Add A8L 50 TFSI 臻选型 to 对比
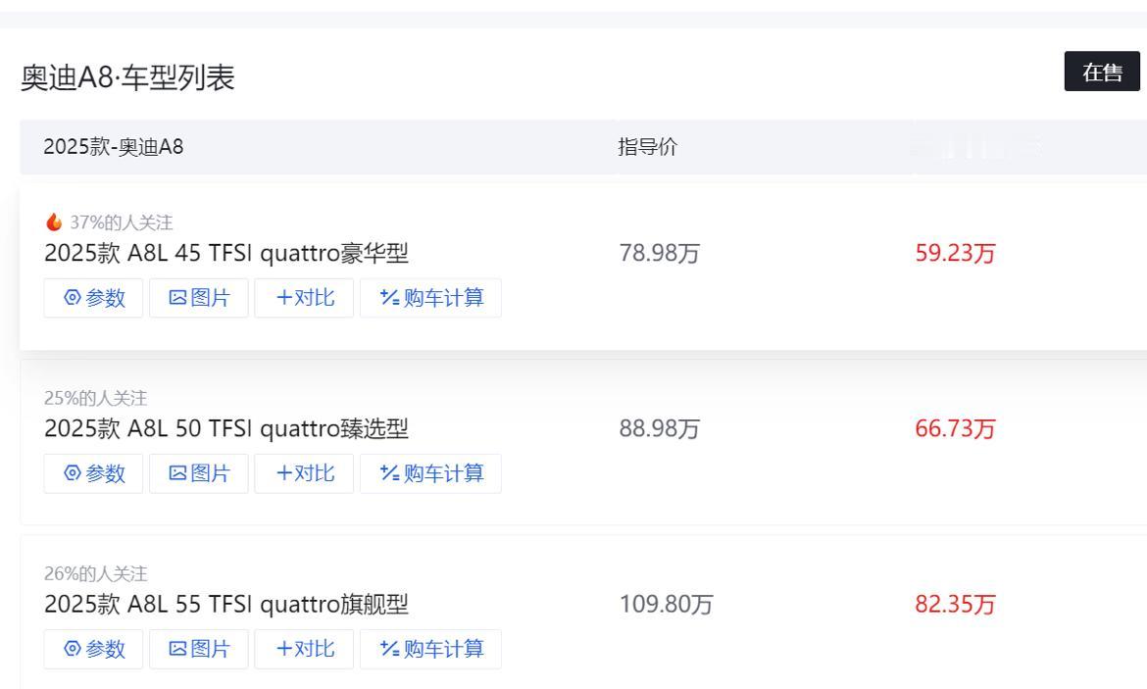The image size is (1147, 689). pyautogui.click(x=304, y=473)
